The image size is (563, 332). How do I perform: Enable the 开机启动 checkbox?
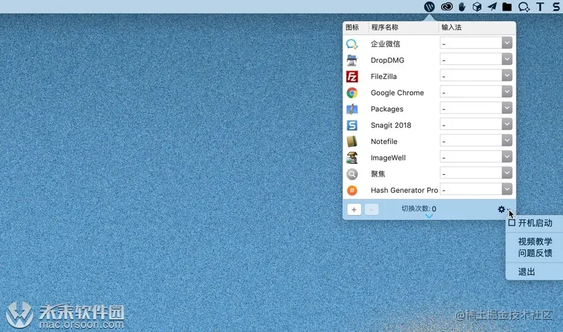pyautogui.click(x=512, y=223)
